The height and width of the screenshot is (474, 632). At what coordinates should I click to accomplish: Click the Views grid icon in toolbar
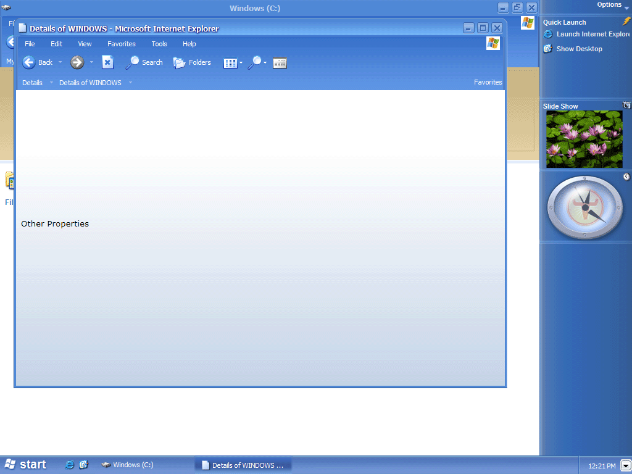click(230, 63)
